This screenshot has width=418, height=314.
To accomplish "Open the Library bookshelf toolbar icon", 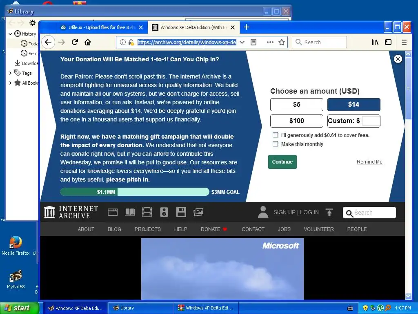I will [x=375, y=42].
